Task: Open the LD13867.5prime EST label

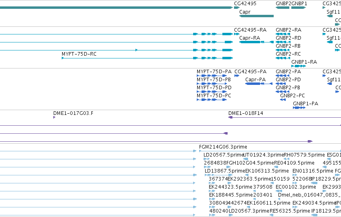Action: click(225, 171)
